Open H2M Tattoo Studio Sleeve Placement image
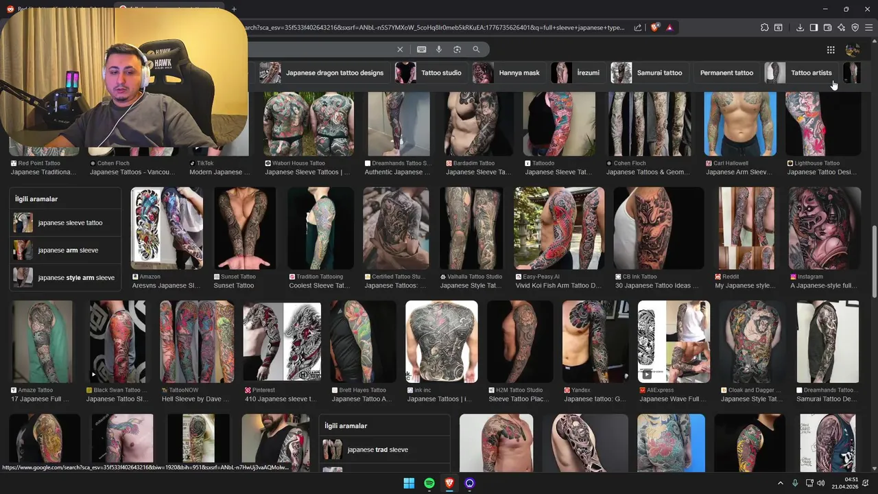878x494 pixels. pyautogui.click(x=521, y=342)
